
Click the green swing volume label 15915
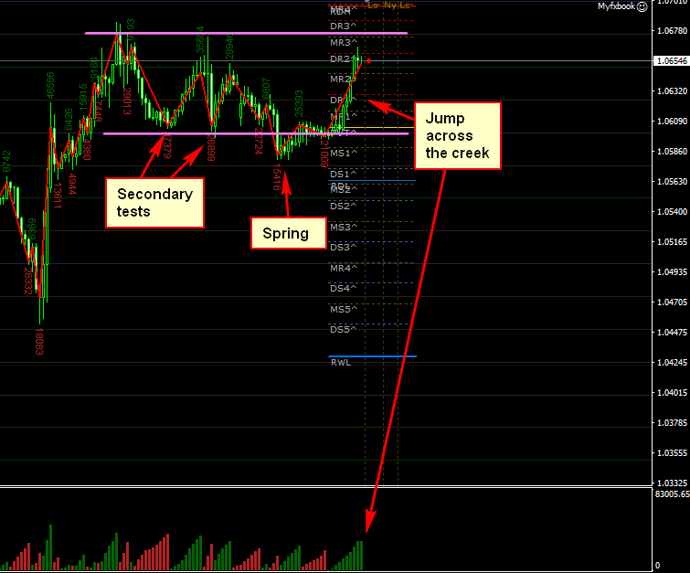pyautogui.click(x=83, y=98)
